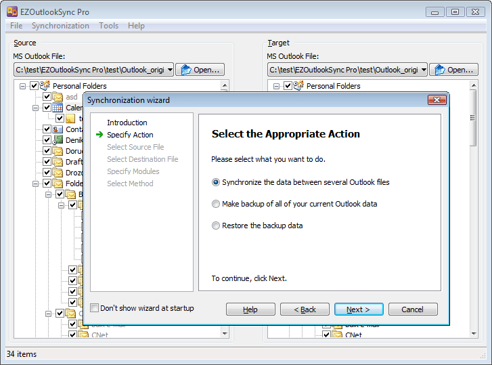
Task: Click the Denik journal icon in Source tree
Action: coord(58,139)
